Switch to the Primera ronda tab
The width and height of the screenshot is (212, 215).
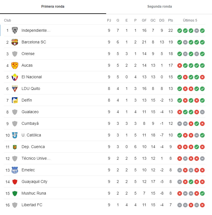coord(53,7)
